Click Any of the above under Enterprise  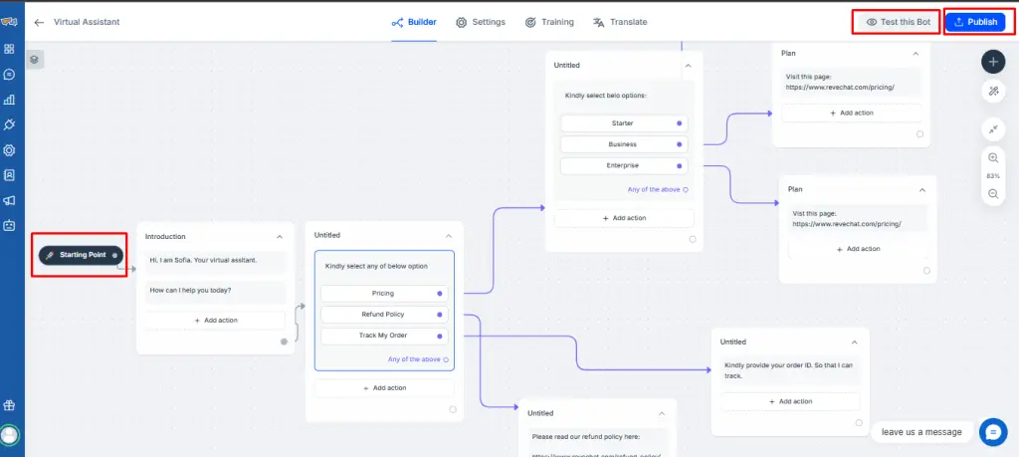[658, 190]
